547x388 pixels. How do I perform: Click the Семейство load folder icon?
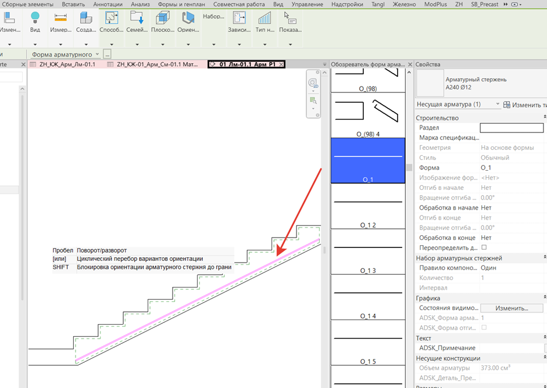tap(137, 17)
